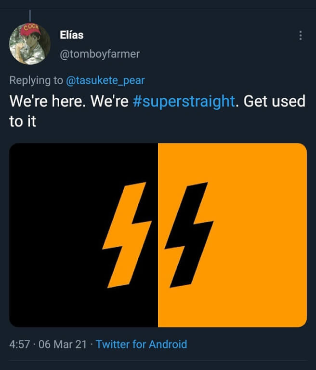
Task: Click the 4:57 timestamp
Action: (x=20, y=344)
